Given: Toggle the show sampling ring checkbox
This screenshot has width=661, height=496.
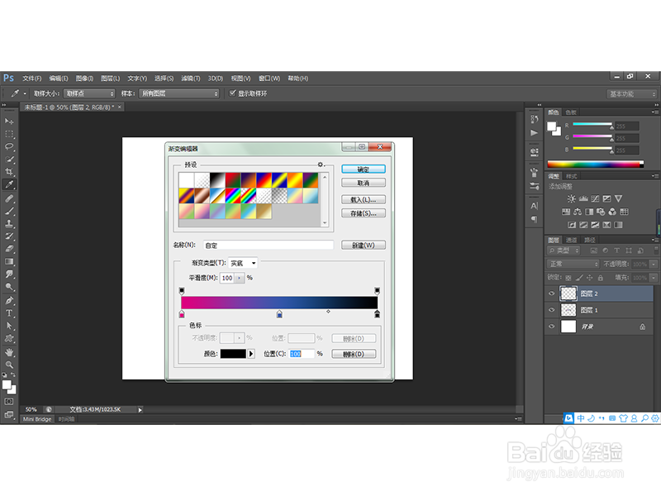Looking at the screenshot, I should 232,93.
